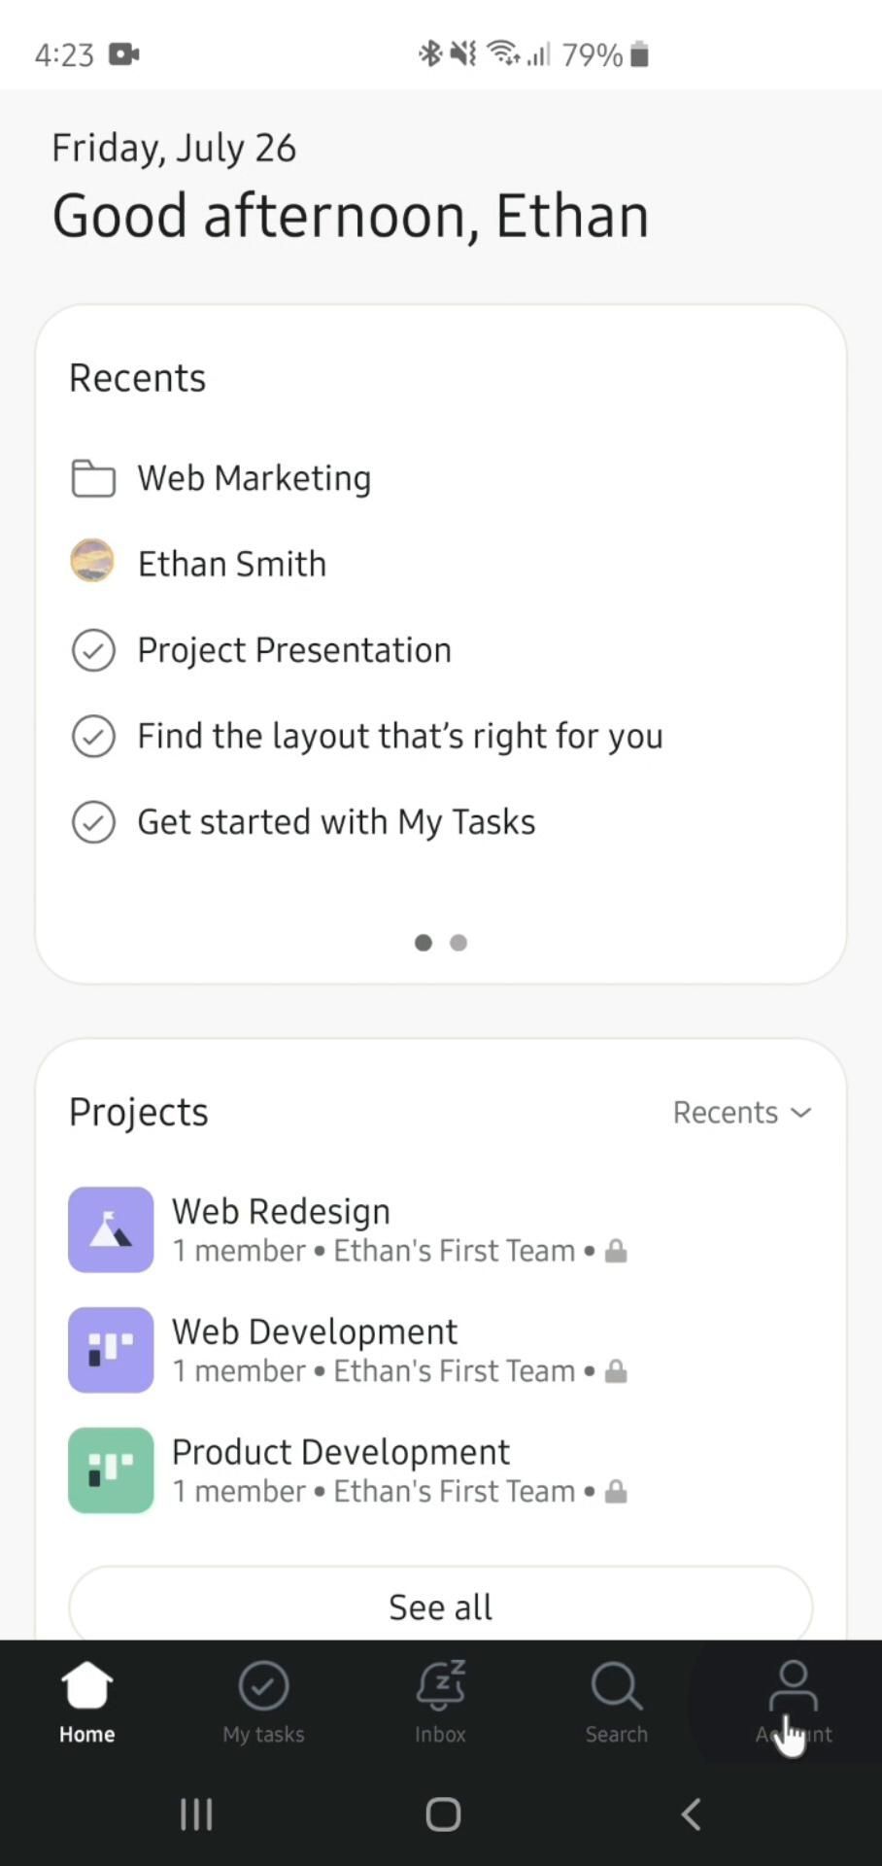Open the Product Development project title
Screen dimensions: 882x1866
[340, 1451]
